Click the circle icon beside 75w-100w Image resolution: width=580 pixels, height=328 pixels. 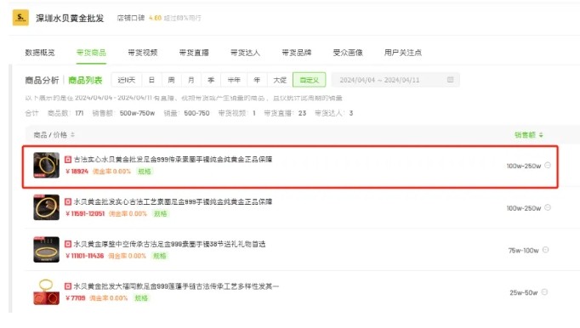tap(546, 250)
